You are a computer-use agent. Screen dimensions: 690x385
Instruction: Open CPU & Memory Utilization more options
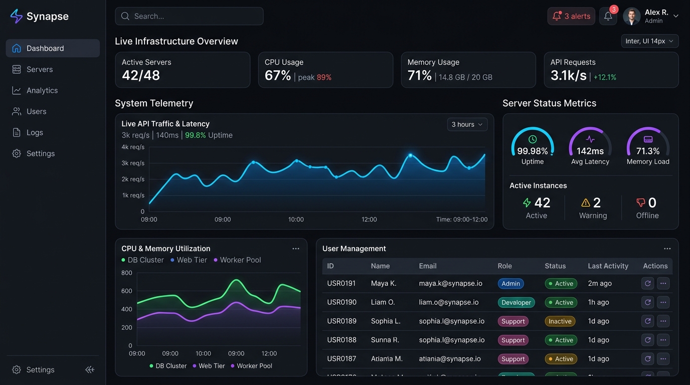click(296, 249)
